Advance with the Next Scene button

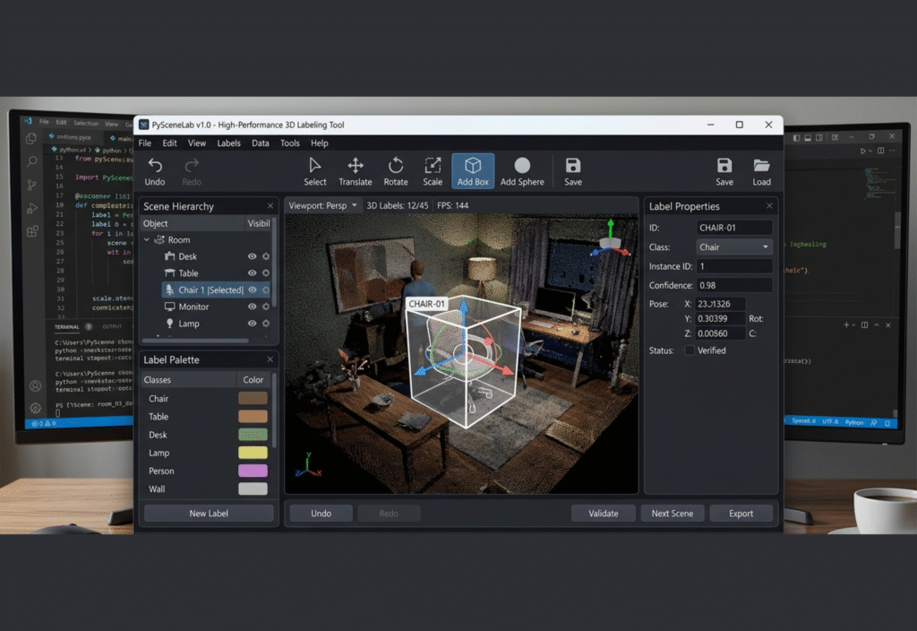(672, 513)
